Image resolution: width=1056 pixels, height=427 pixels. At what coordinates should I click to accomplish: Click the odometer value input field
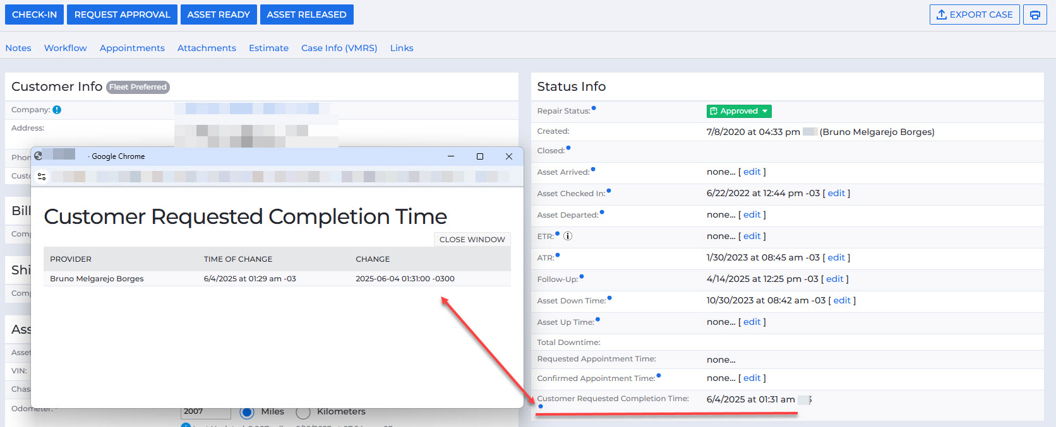coord(206,412)
